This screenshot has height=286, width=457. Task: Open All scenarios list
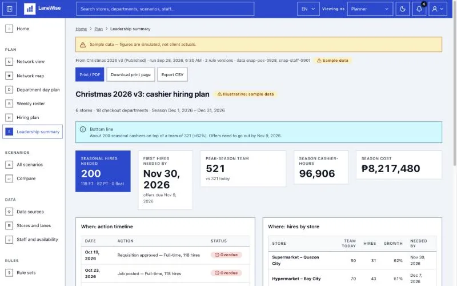(x=33, y=165)
